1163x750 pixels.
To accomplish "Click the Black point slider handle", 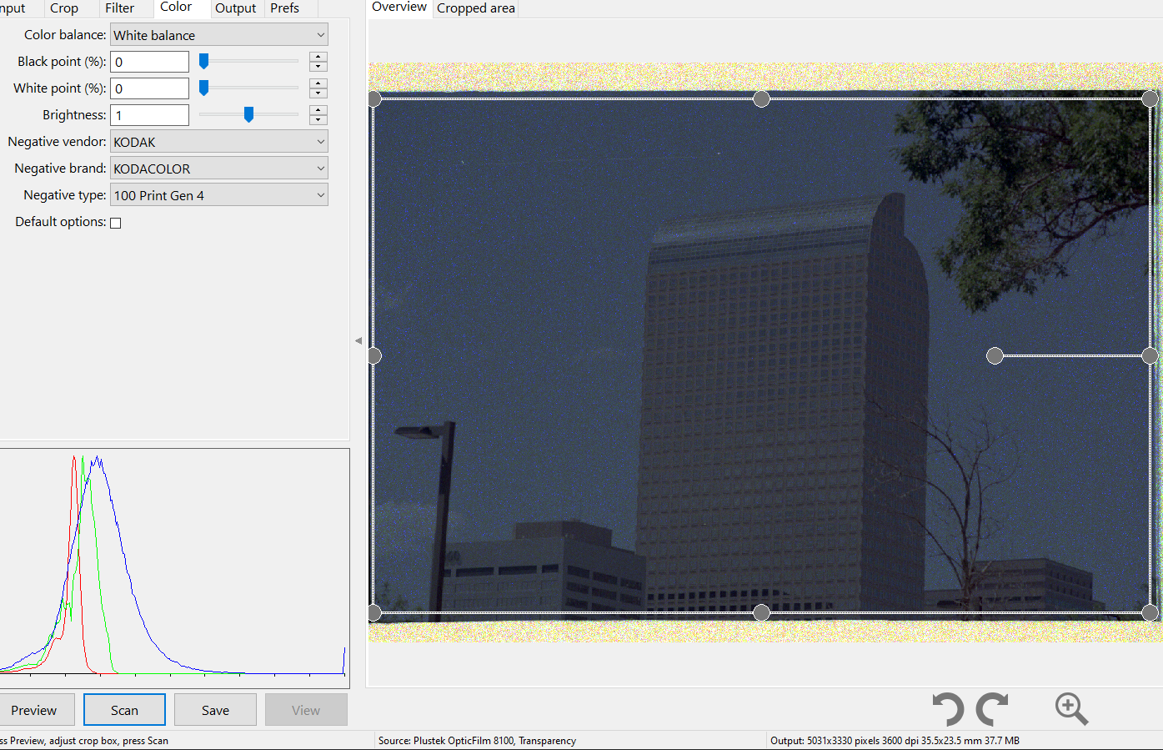I will tap(203, 61).
